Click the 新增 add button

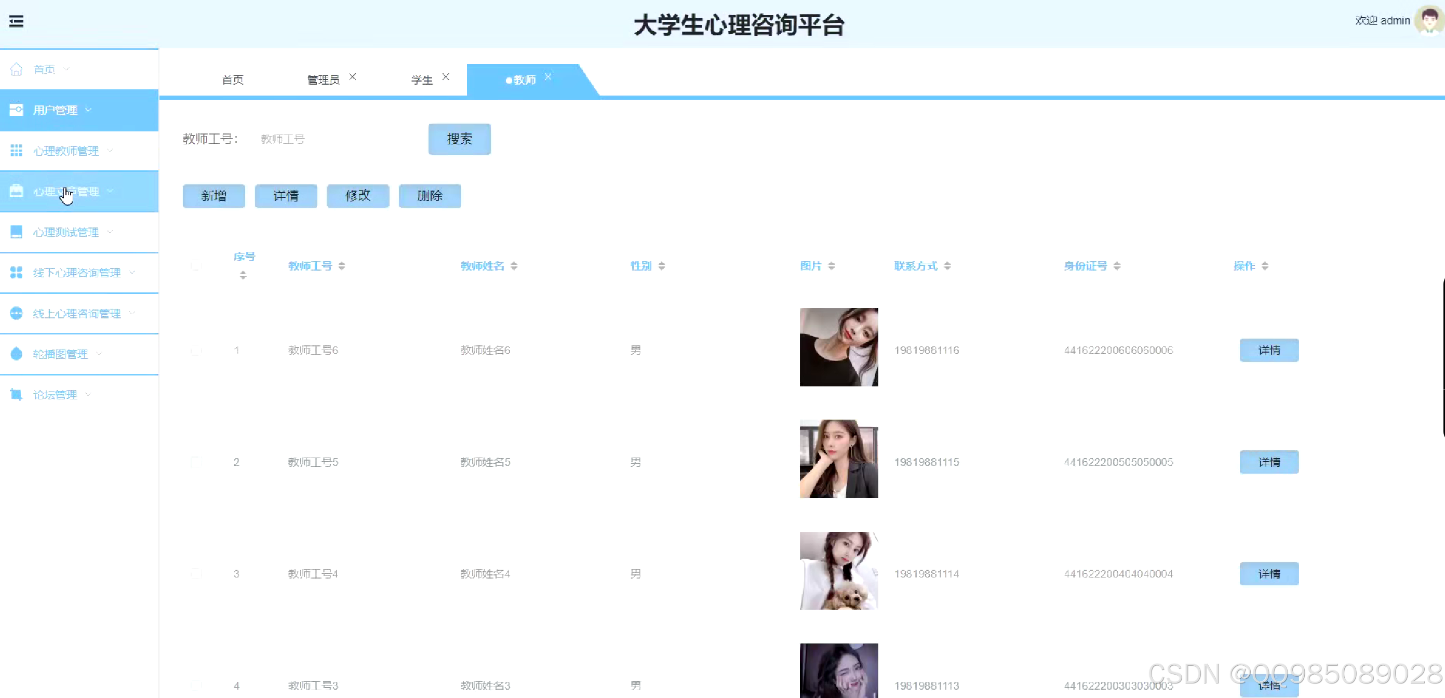pos(213,196)
